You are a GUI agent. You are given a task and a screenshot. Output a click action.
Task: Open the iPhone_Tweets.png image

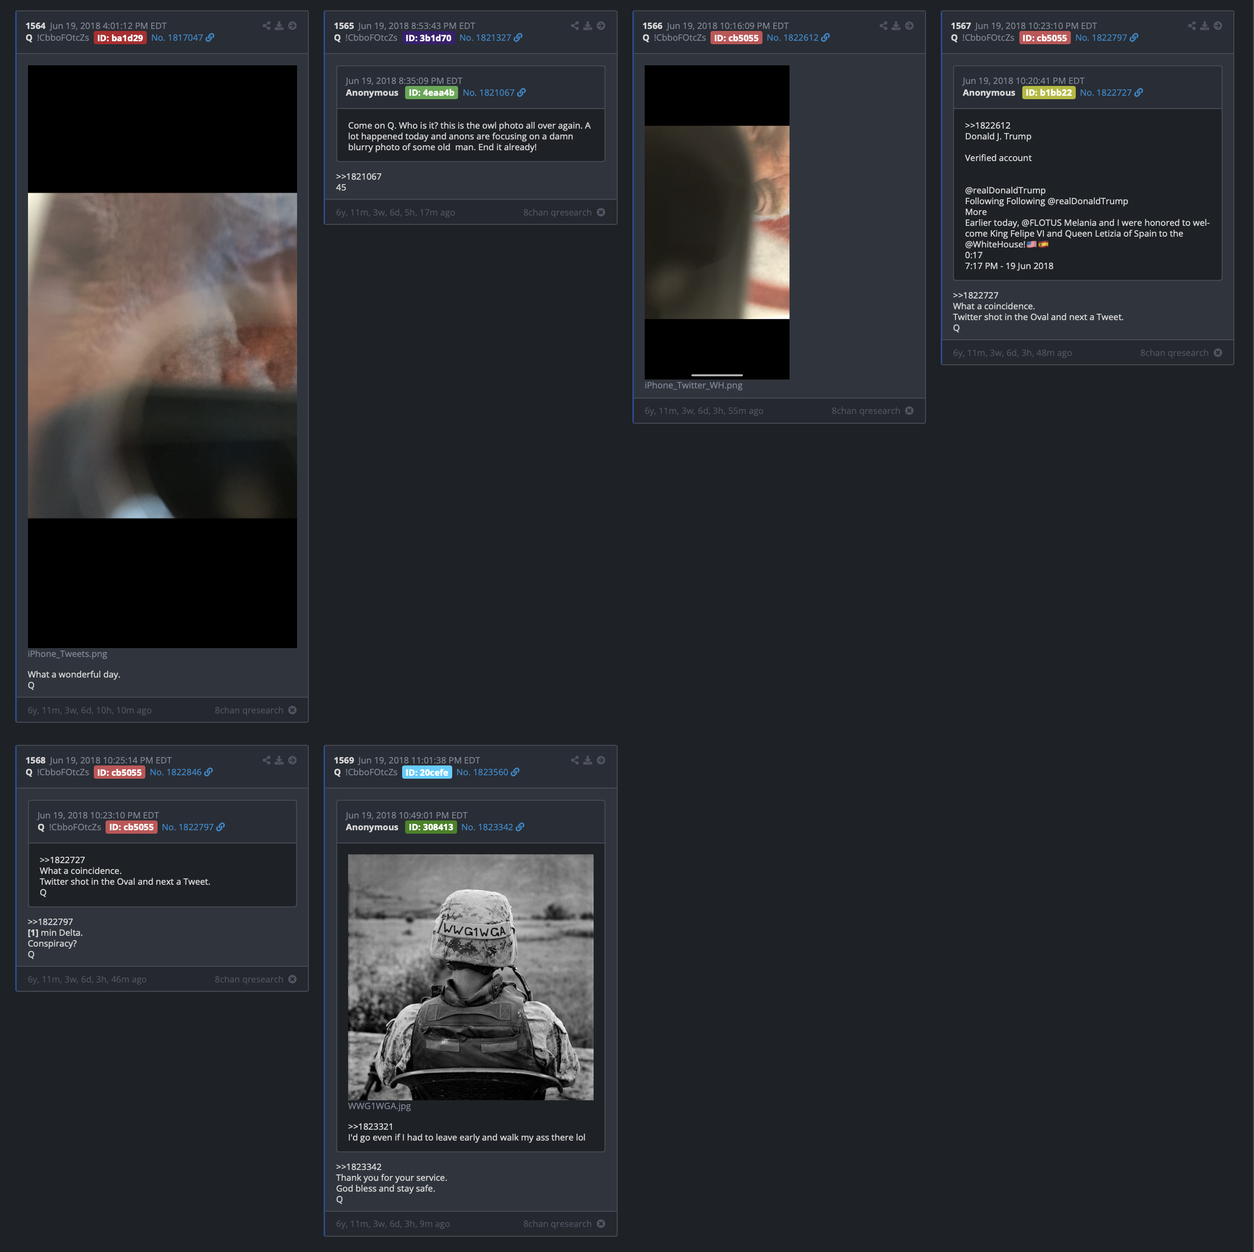(162, 356)
